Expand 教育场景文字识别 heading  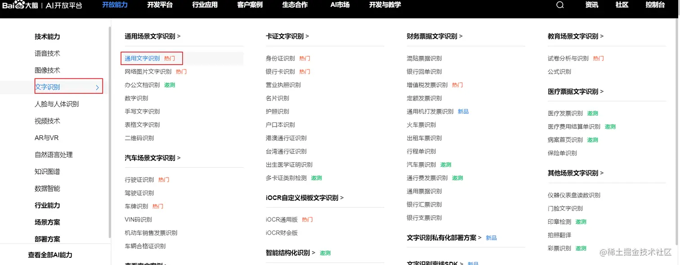(576, 36)
